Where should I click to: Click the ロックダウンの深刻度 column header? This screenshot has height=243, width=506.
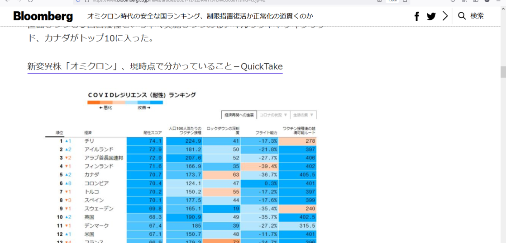[x=223, y=131]
